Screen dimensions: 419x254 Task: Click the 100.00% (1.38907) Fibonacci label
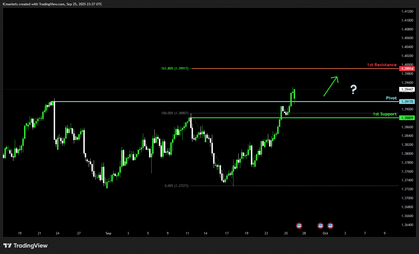click(175, 113)
